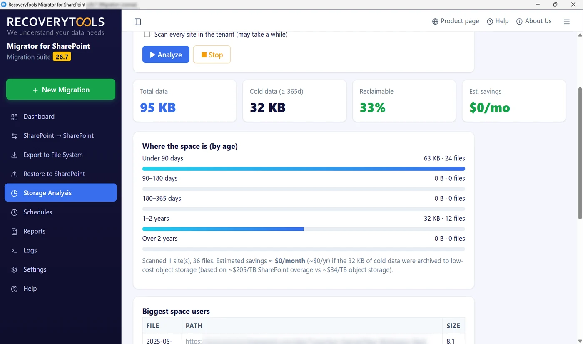Screen dimensions: 583x344
Task: Click the Reclaimable 33% card
Action: pos(404,101)
